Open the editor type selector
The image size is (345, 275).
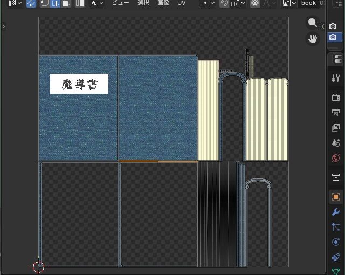pos(15,3)
